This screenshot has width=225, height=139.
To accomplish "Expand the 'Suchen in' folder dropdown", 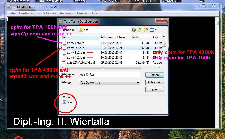I will [x=129, y=30].
